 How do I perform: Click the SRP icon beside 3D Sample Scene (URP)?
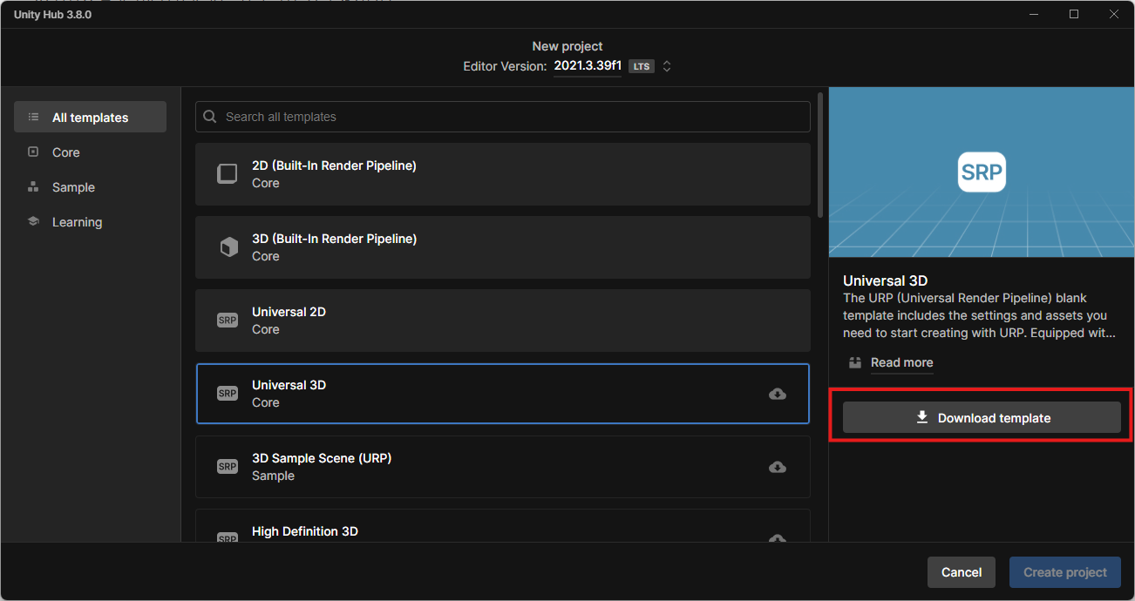(x=228, y=467)
